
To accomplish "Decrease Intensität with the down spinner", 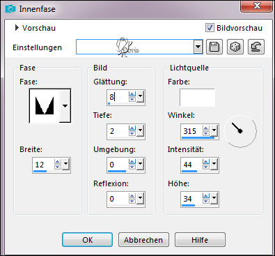I will (x=206, y=167).
